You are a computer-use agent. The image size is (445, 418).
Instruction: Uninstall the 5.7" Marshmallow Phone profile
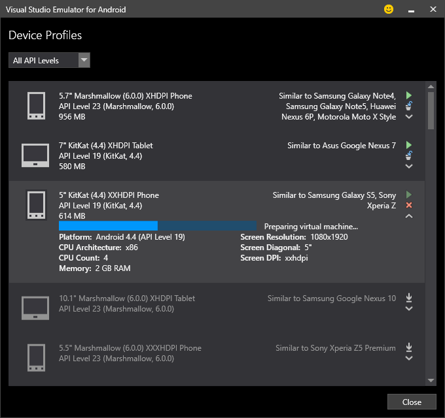[408, 106]
